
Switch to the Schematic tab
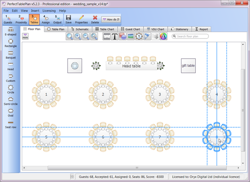[x=80, y=29]
